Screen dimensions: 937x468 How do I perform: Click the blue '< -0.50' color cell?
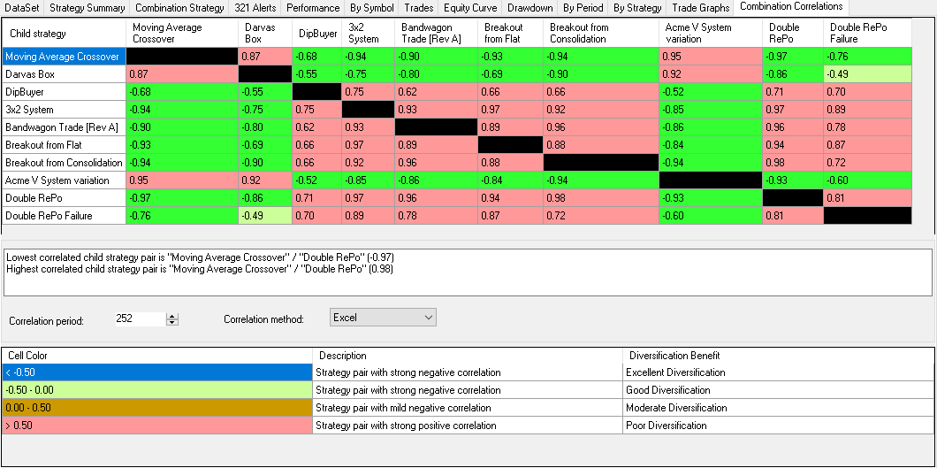(157, 372)
